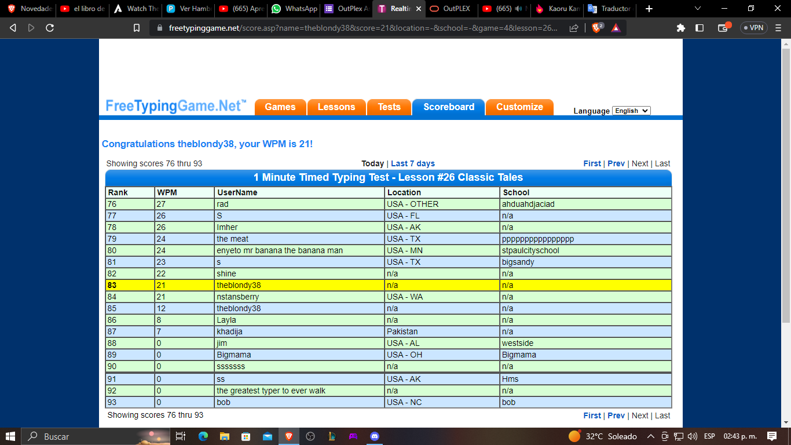Screen dimensions: 791x445
Task: Open the Lessons tab
Action: 336,107
